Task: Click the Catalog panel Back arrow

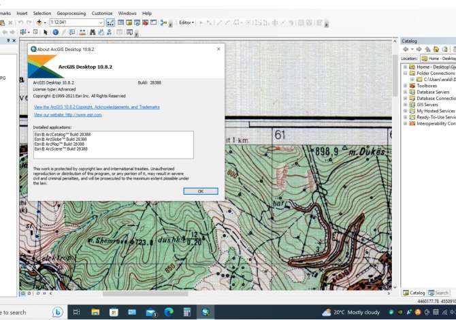Action: [406, 49]
